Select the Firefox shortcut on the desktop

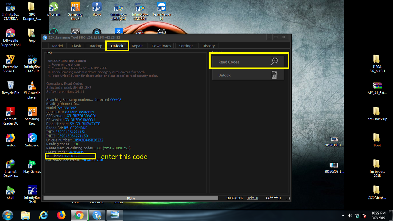click(x=10, y=140)
